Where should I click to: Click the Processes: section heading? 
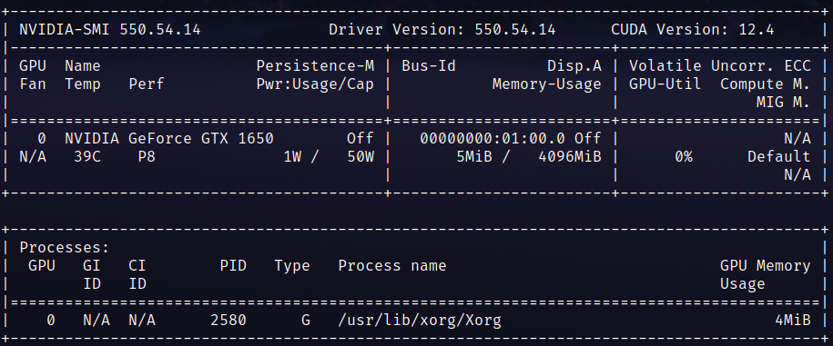[x=65, y=247]
